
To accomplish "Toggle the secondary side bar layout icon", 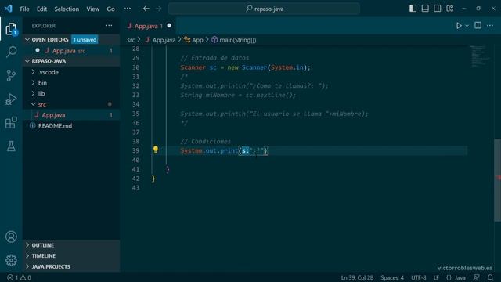I will click(438, 9).
